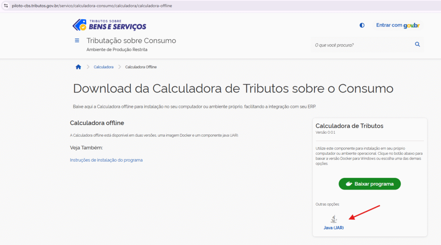Image resolution: width=441 pixels, height=245 pixels.
Task: Click the Tributos sobre Bens e Serviços logo
Action: [x=109, y=25]
